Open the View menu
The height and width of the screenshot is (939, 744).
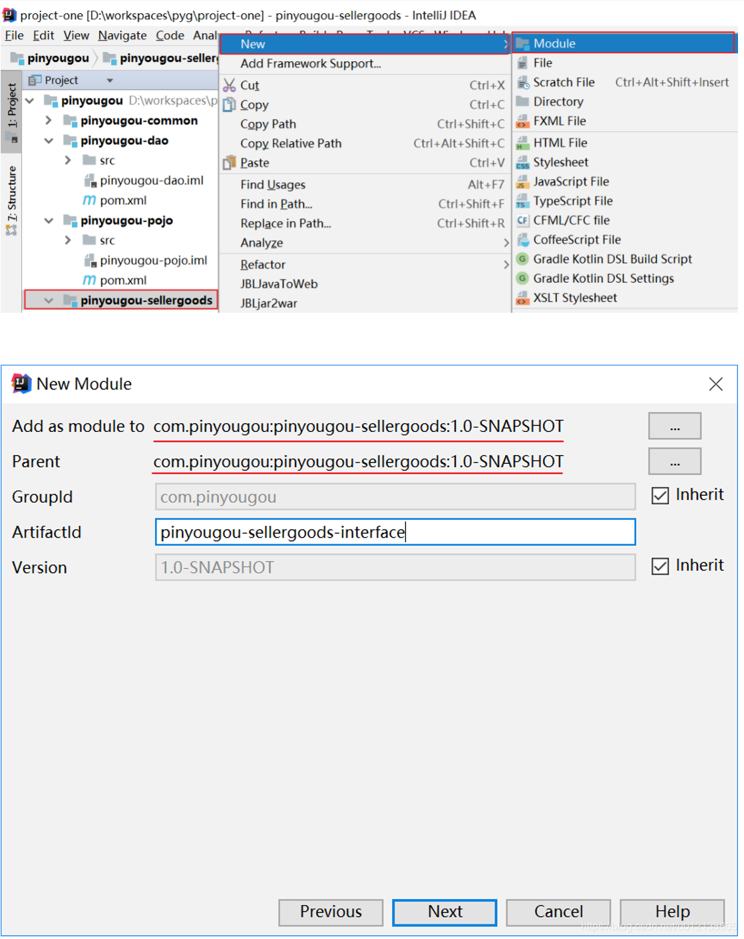pos(76,35)
